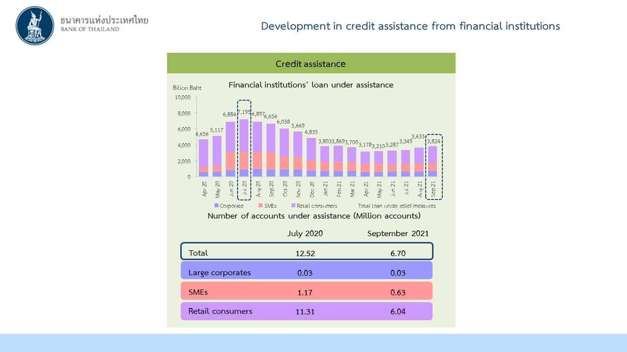Click the '6,884' data label

(x=230, y=115)
